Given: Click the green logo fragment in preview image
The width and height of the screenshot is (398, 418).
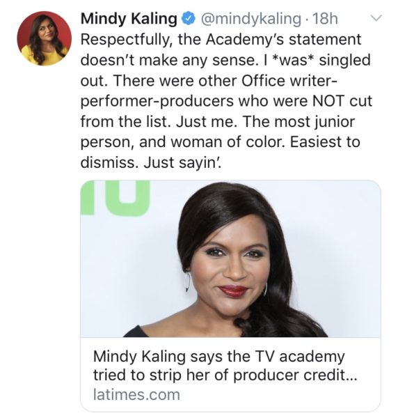Looking at the screenshot, I should [115, 198].
